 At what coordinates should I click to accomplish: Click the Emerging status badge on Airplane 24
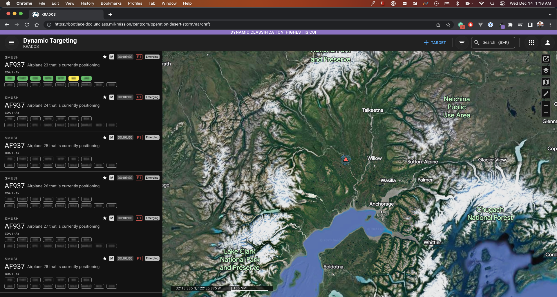pyautogui.click(x=152, y=97)
